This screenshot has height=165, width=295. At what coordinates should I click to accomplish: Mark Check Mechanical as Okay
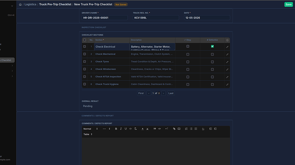(x=188, y=54)
